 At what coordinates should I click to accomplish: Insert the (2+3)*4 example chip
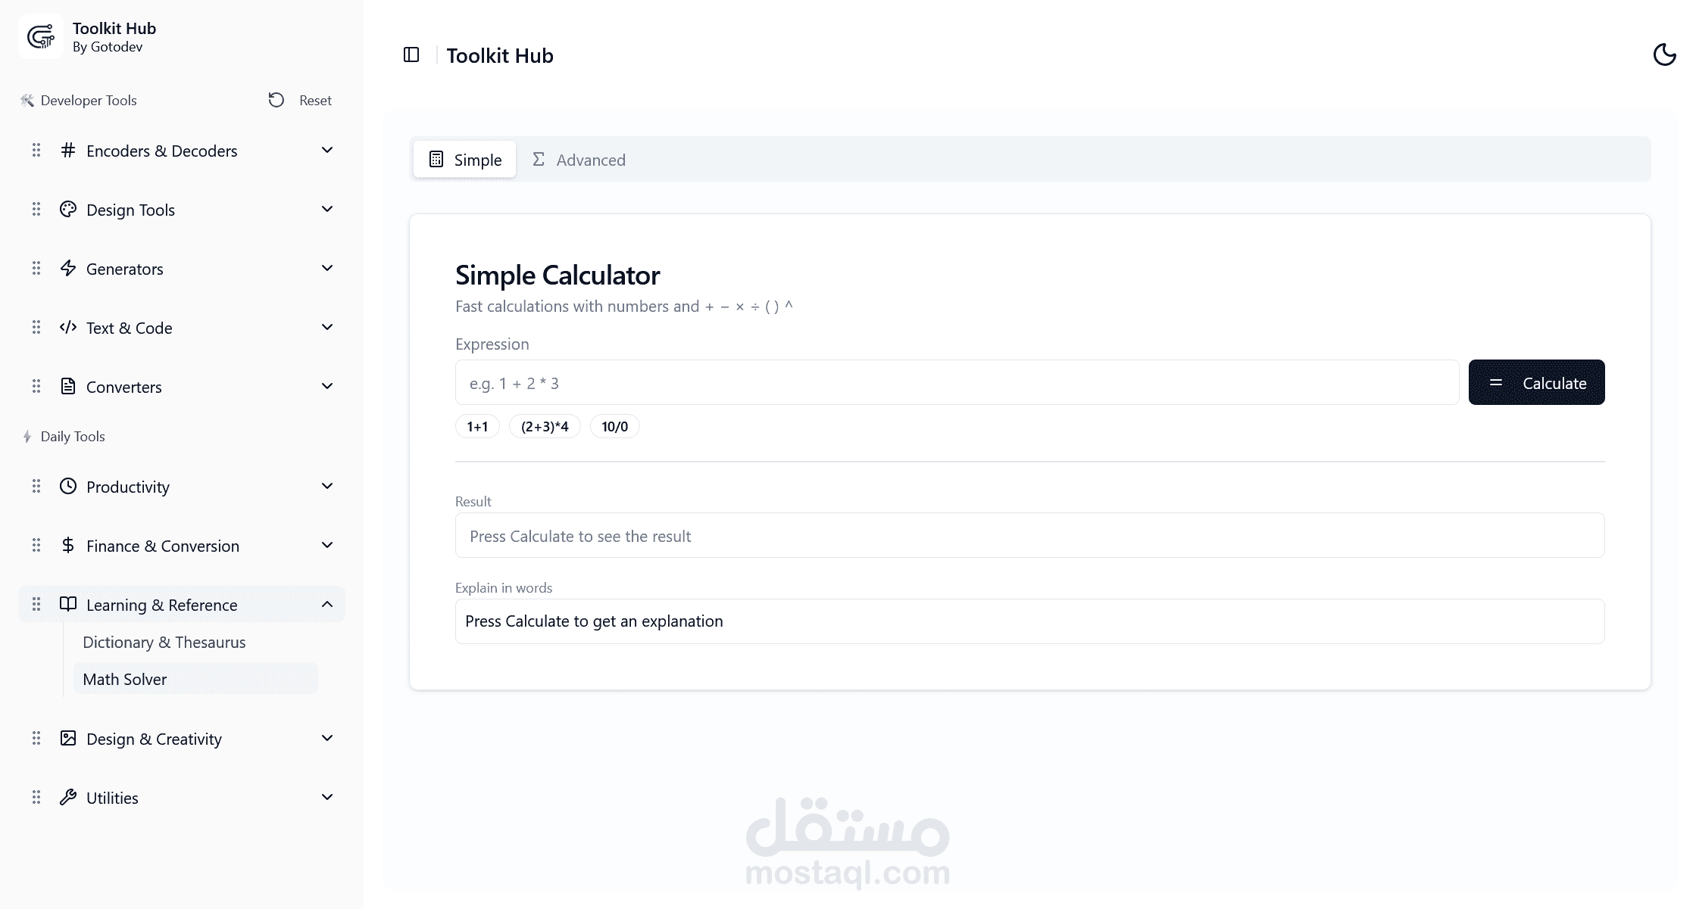coord(545,427)
